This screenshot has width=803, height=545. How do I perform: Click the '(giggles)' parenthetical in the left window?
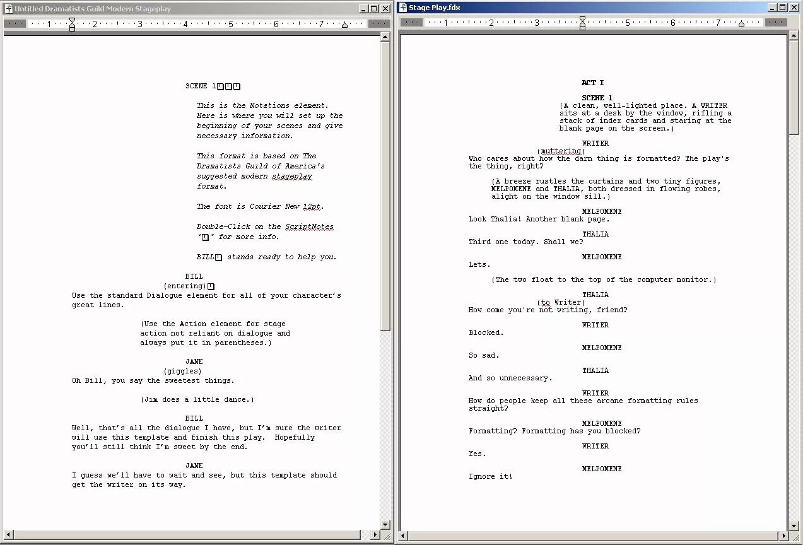point(183,371)
